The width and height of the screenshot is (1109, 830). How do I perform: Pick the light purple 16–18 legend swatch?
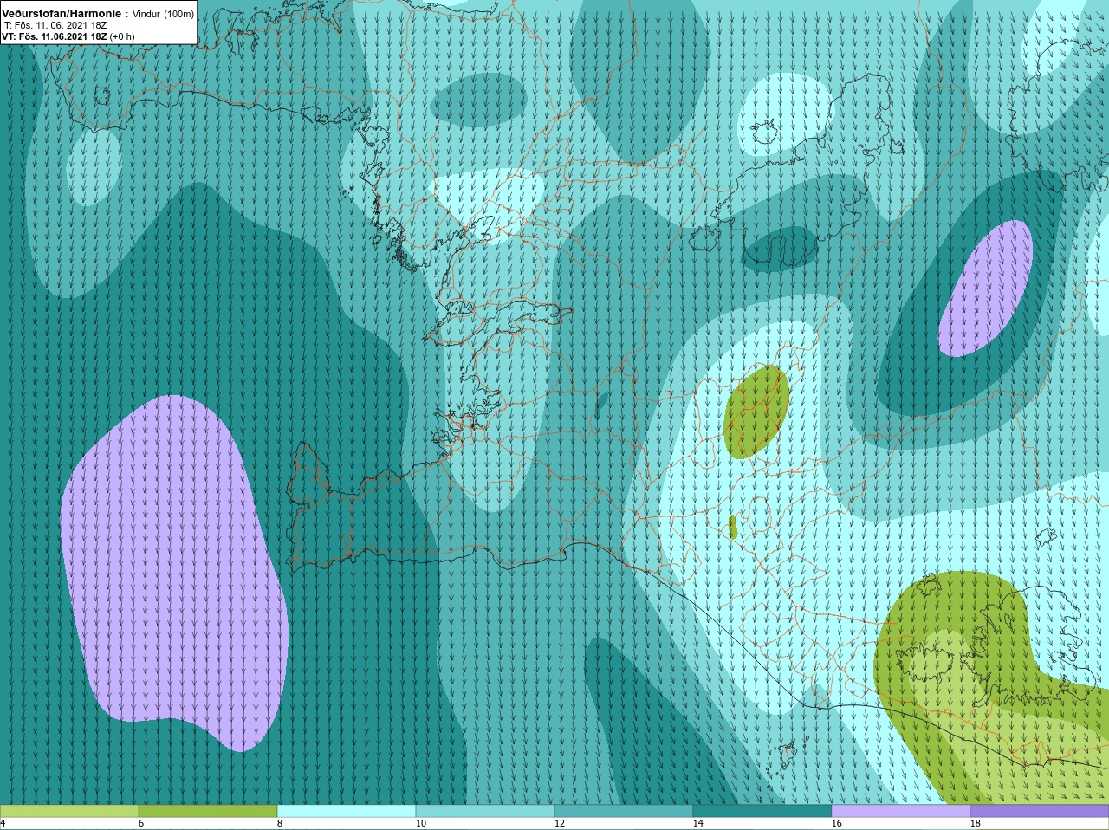tap(901, 811)
